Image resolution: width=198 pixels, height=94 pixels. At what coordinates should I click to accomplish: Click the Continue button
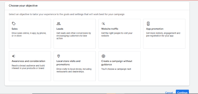(x=182, y=92)
